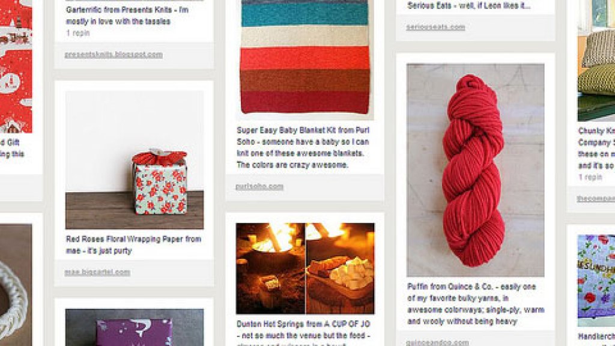View the floral handkerchief pin image
This screenshot has width=615, height=346.
596,281
